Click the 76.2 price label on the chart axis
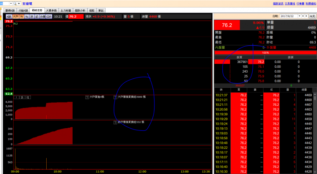The width and height of the screenshot is (317, 174). pyautogui.click(x=9, y=21)
